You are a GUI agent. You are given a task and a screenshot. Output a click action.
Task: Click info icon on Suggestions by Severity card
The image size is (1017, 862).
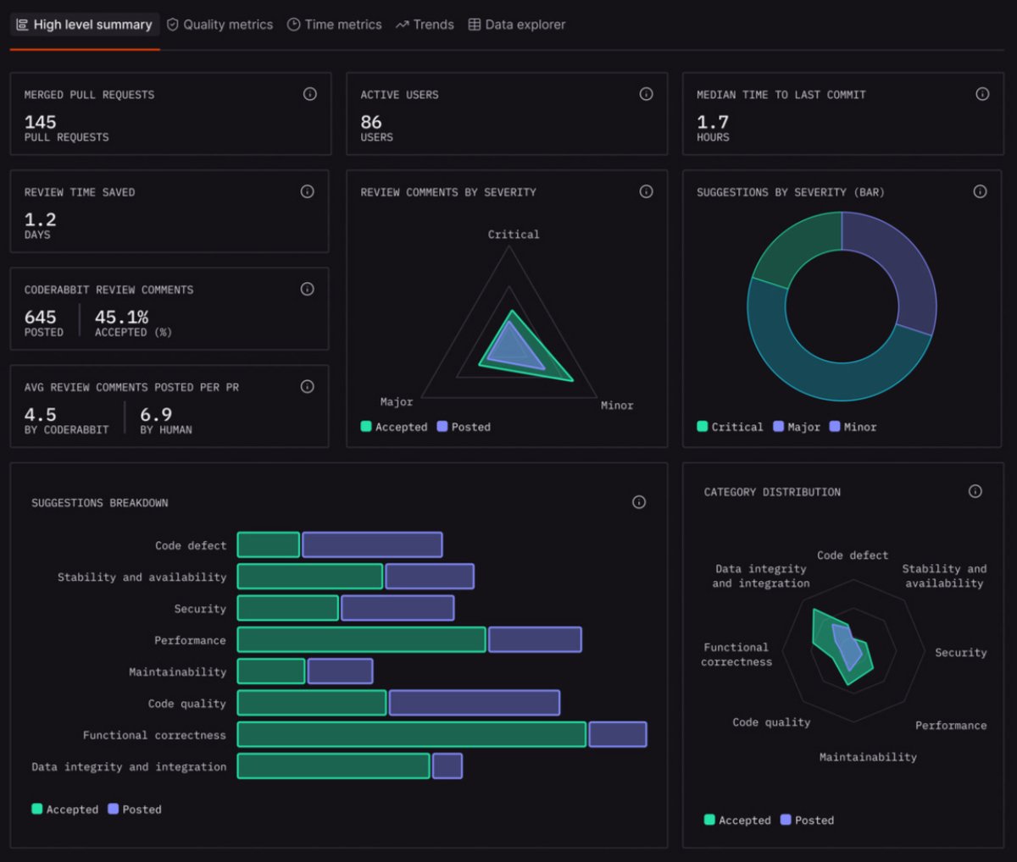[x=980, y=191]
